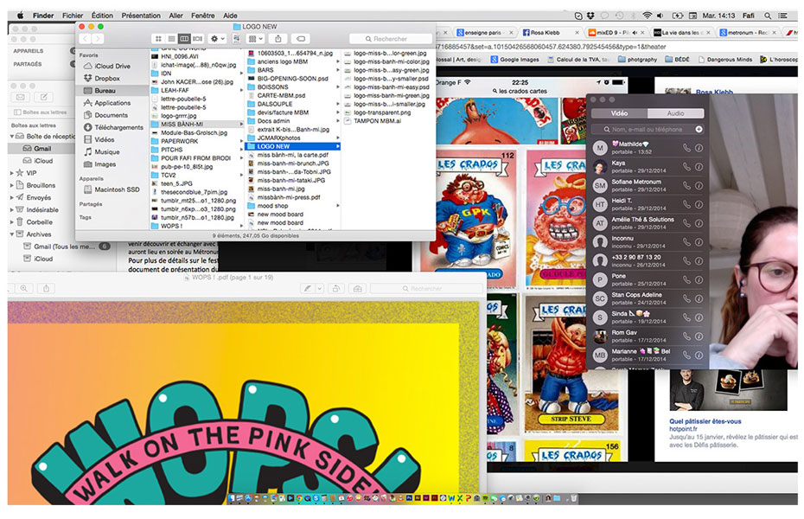
Task: Zoom in using Preview's magnifier button
Action: pos(24,289)
